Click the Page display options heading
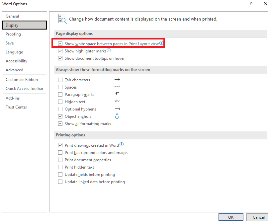The image size is (268, 223). pyautogui.click(x=74, y=34)
